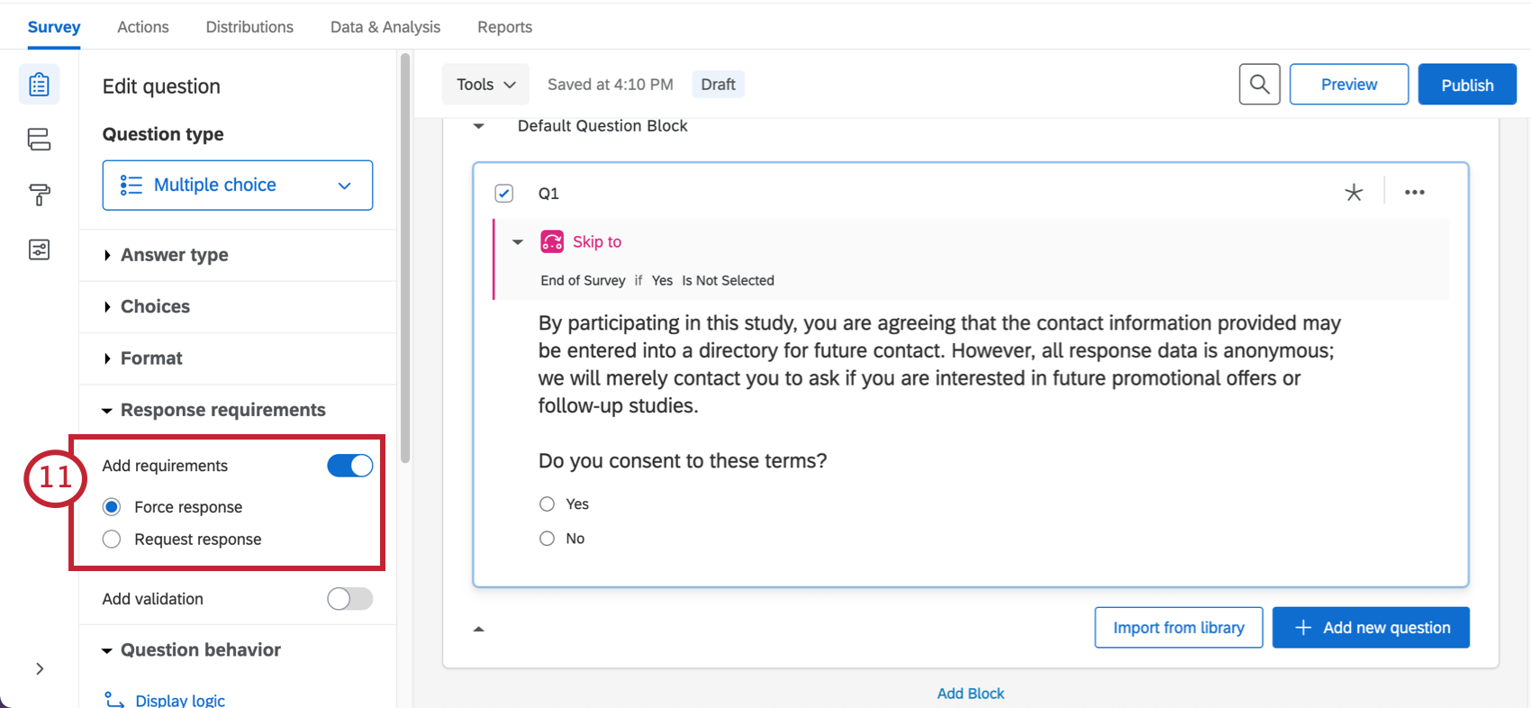Viewport: 1531px width, 708px height.
Task: Click the Publish button
Action: point(1466,85)
